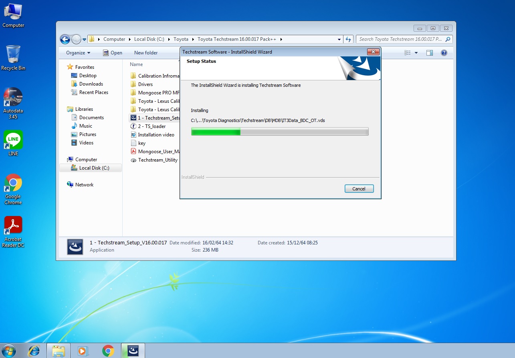
Task: Select Downloads in Favorites
Action: pyautogui.click(x=91, y=84)
